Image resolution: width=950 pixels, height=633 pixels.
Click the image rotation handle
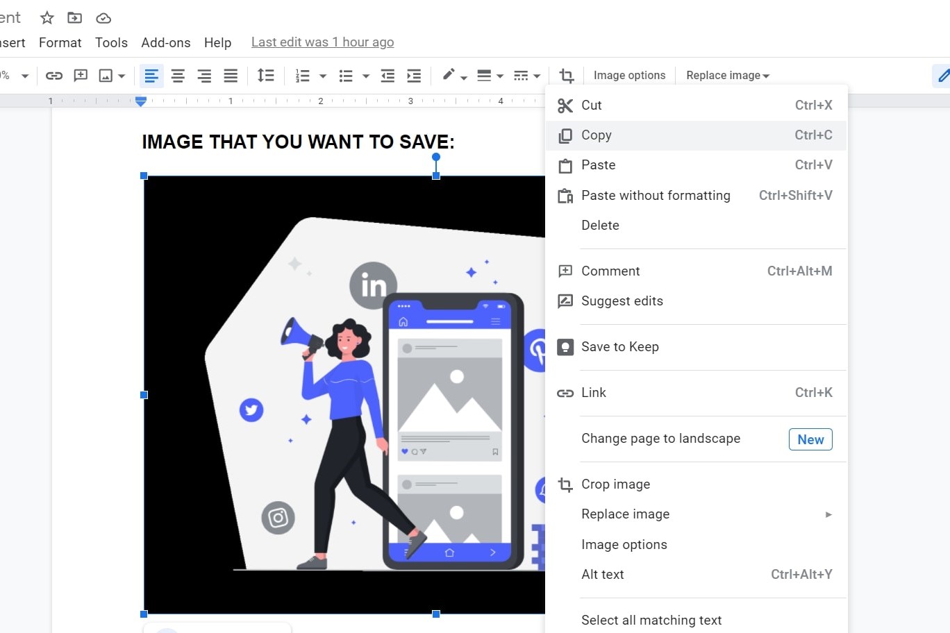click(436, 157)
